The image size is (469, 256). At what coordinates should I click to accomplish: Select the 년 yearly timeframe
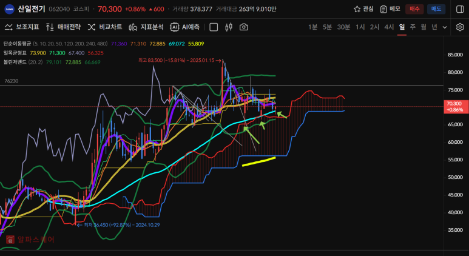[434, 27]
